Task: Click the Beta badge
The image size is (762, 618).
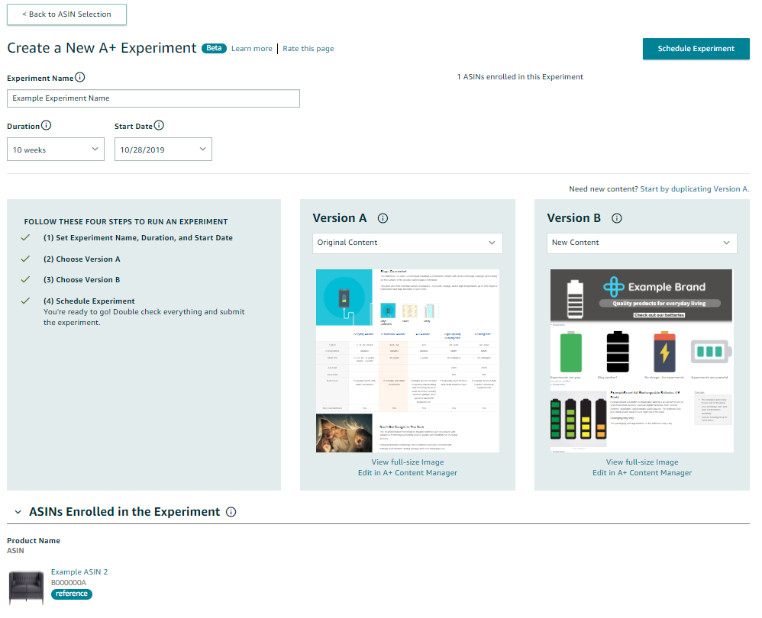Action: (214, 48)
